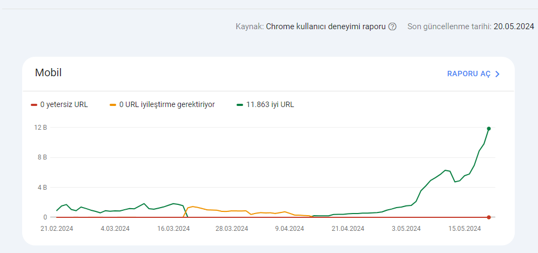Click the 21.02.2024 x-axis date label
This screenshot has height=253, width=538.
pos(57,229)
